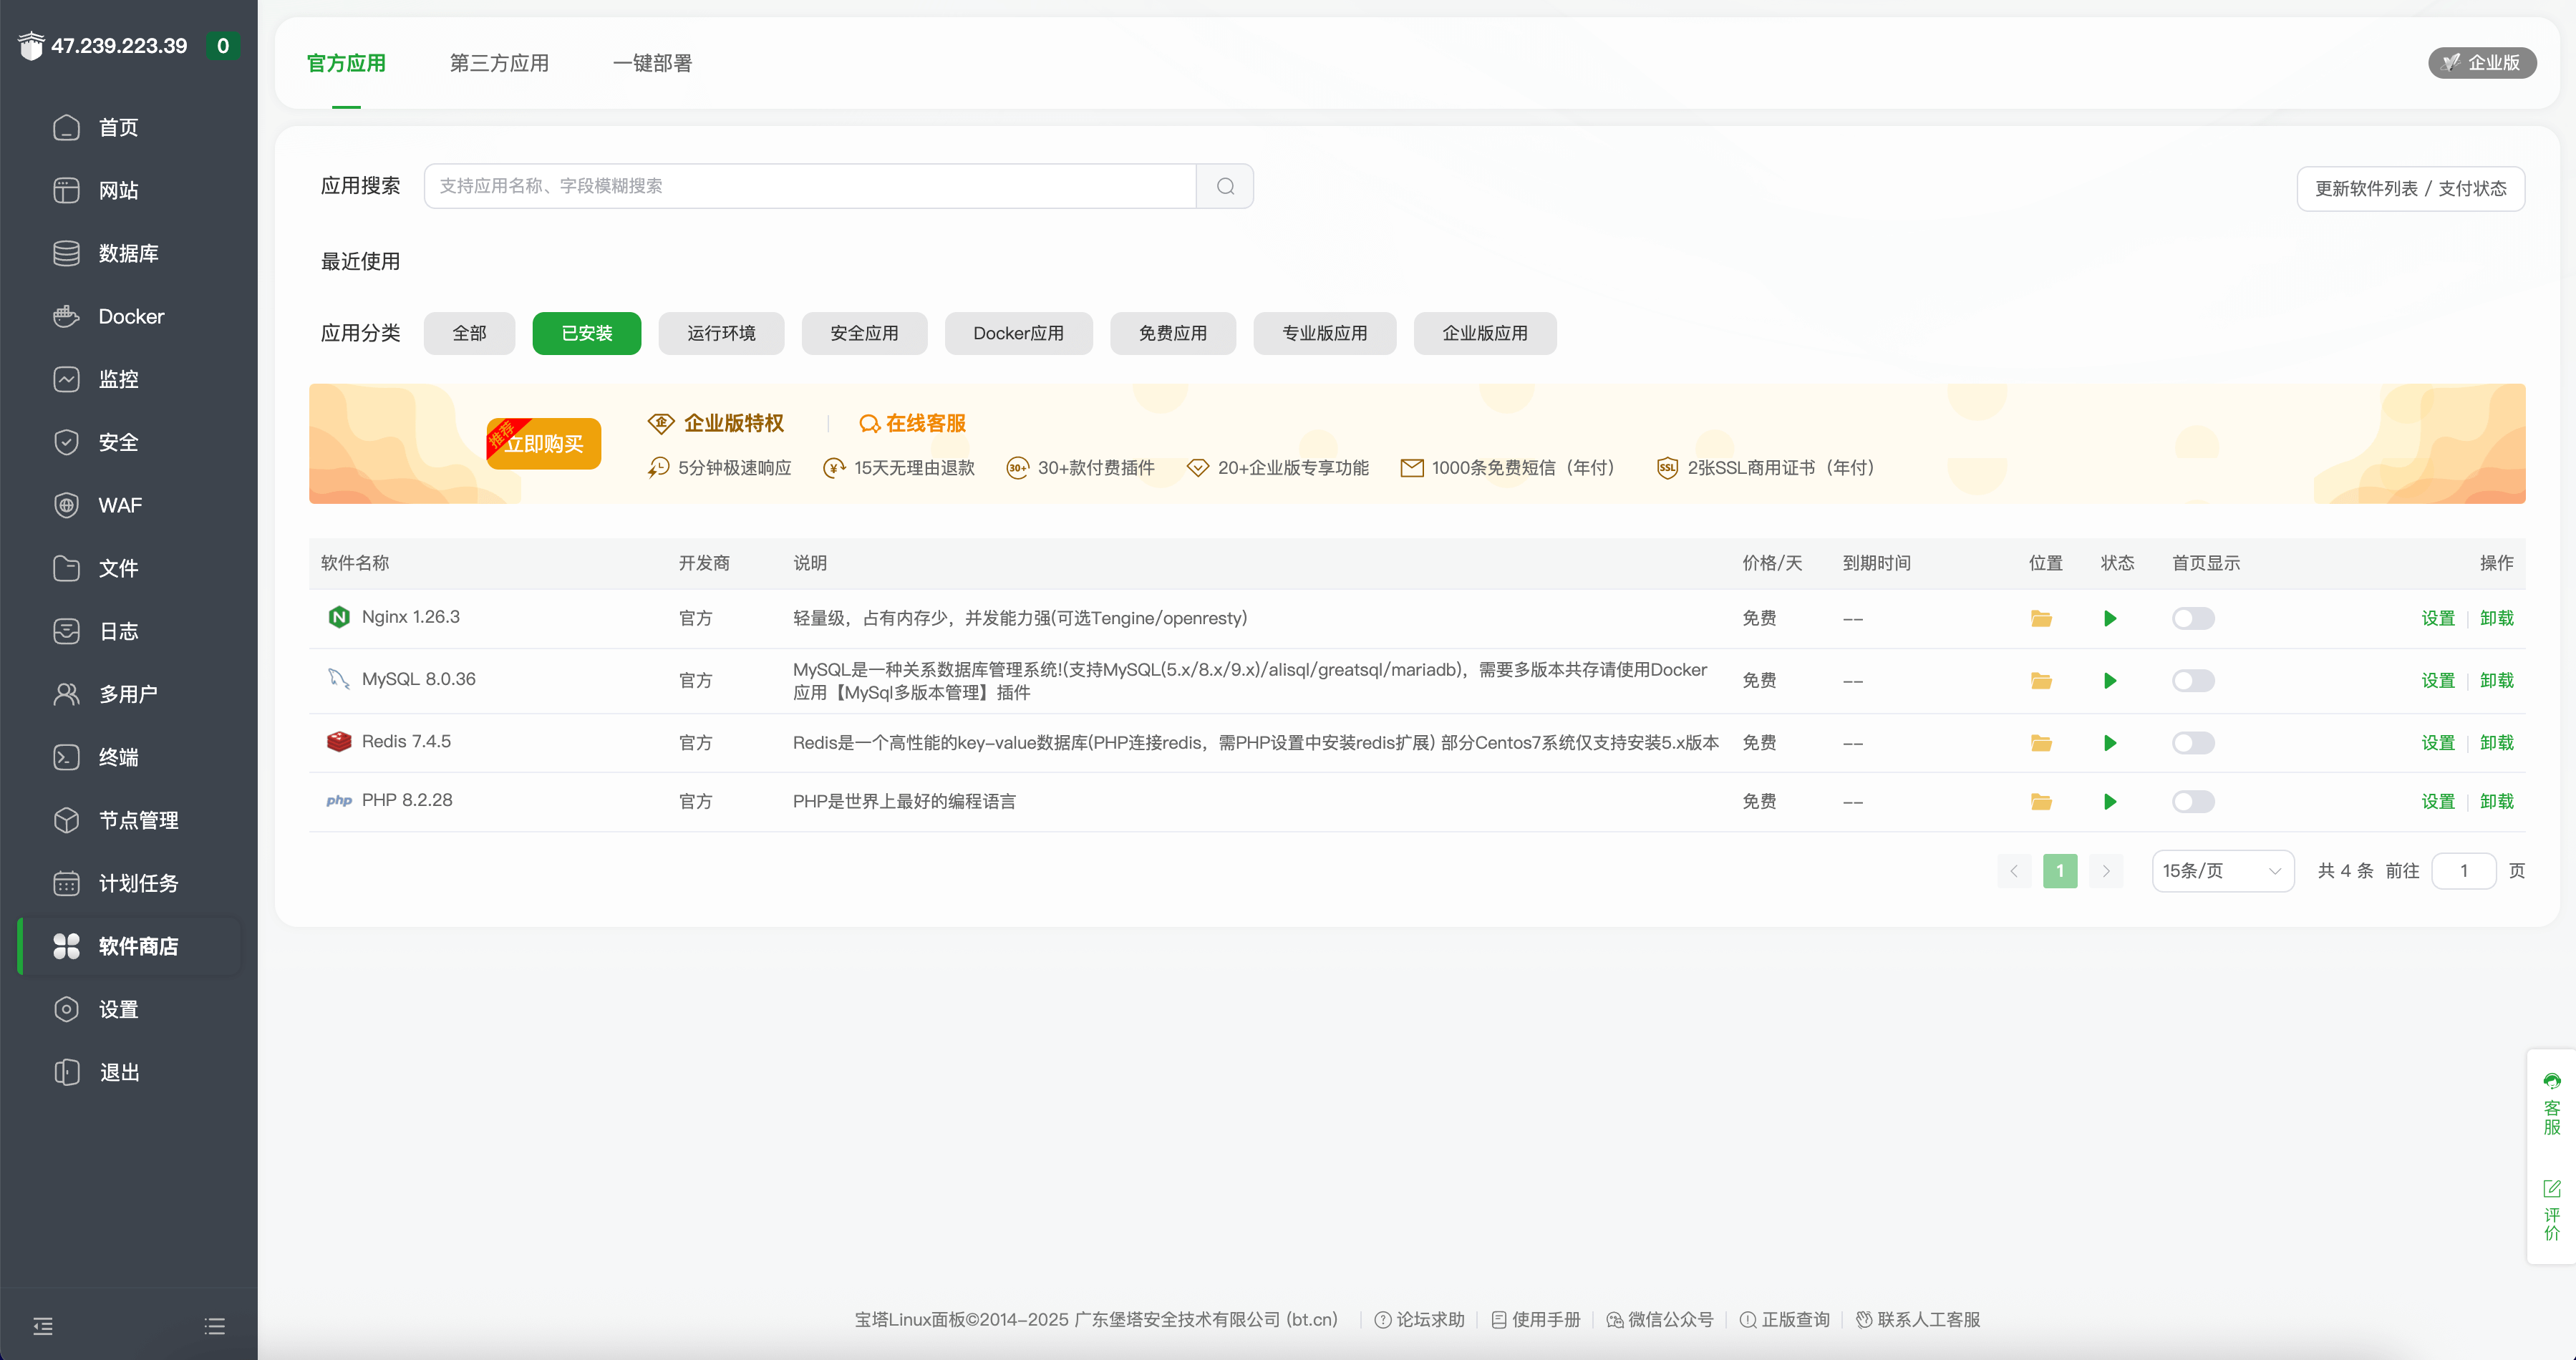Open Nginx install folder icon
The width and height of the screenshot is (2576, 1360).
2041,619
